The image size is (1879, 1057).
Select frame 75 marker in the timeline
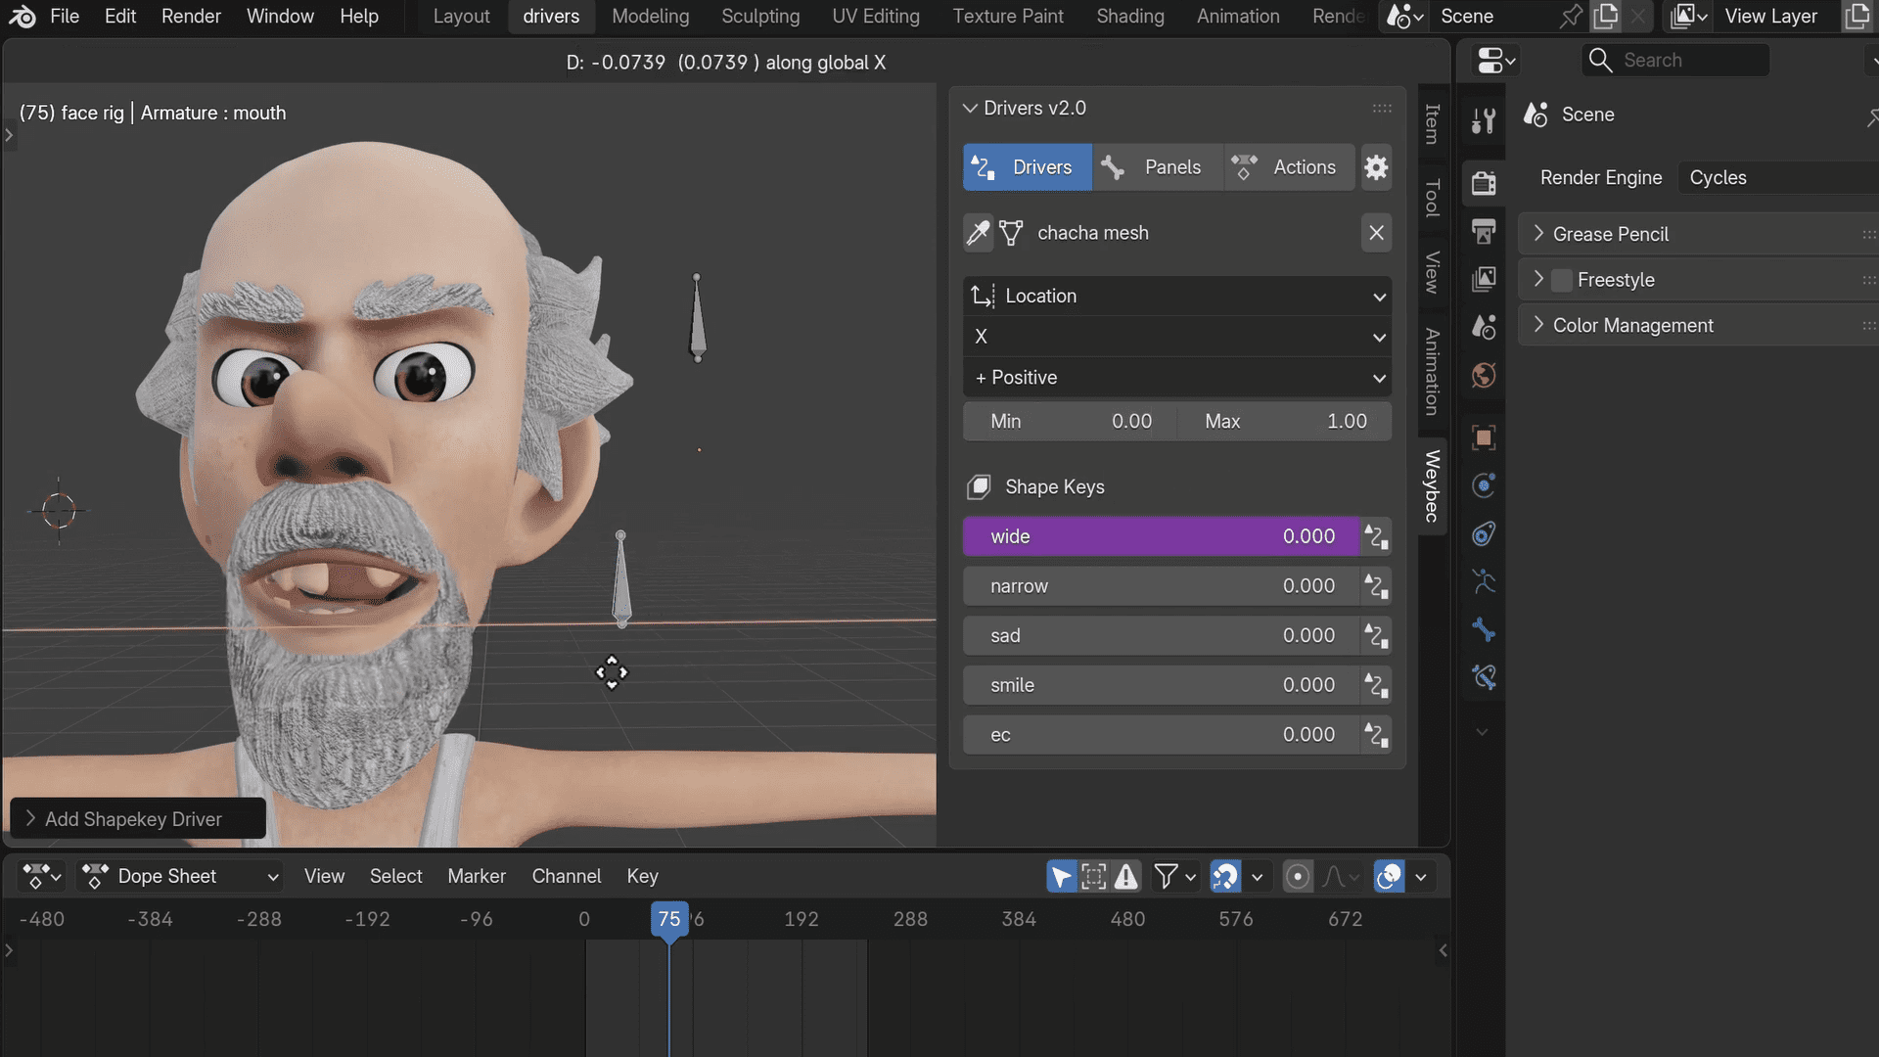[669, 919]
